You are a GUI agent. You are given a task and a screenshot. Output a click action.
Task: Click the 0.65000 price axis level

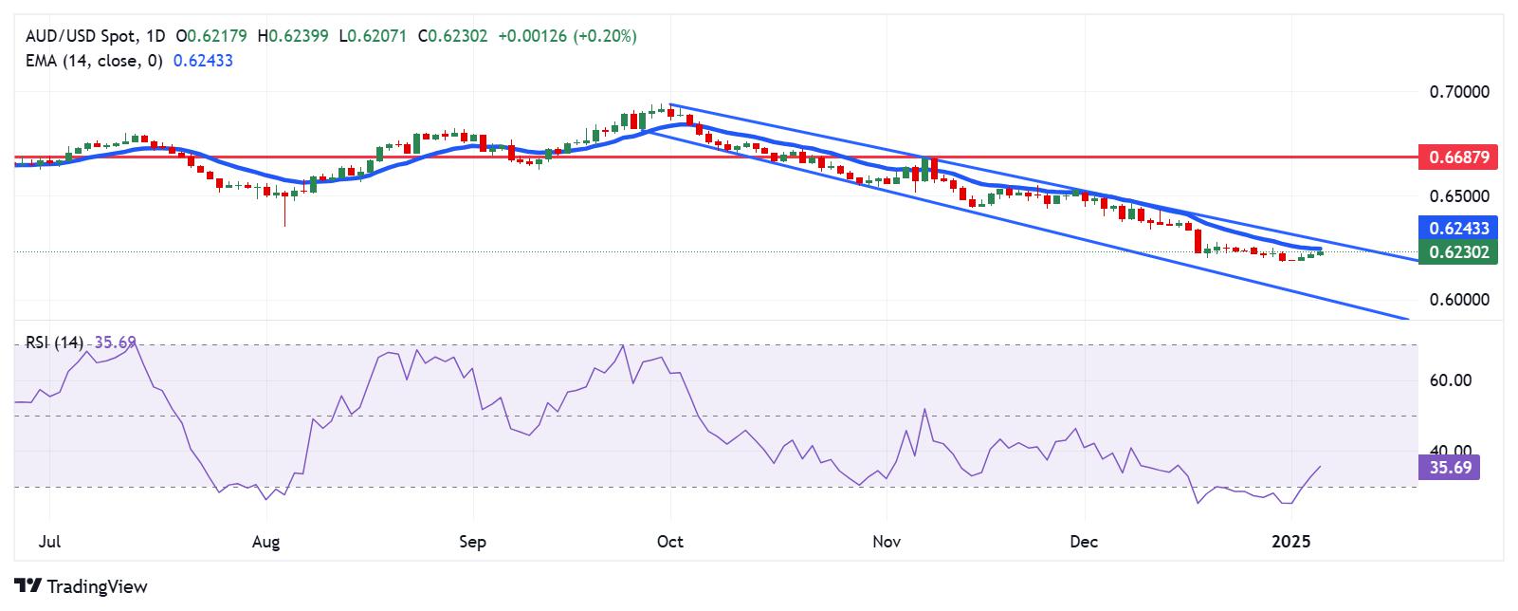[1459, 195]
